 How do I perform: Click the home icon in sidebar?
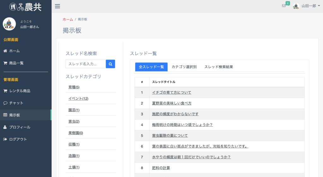click(x=5, y=51)
